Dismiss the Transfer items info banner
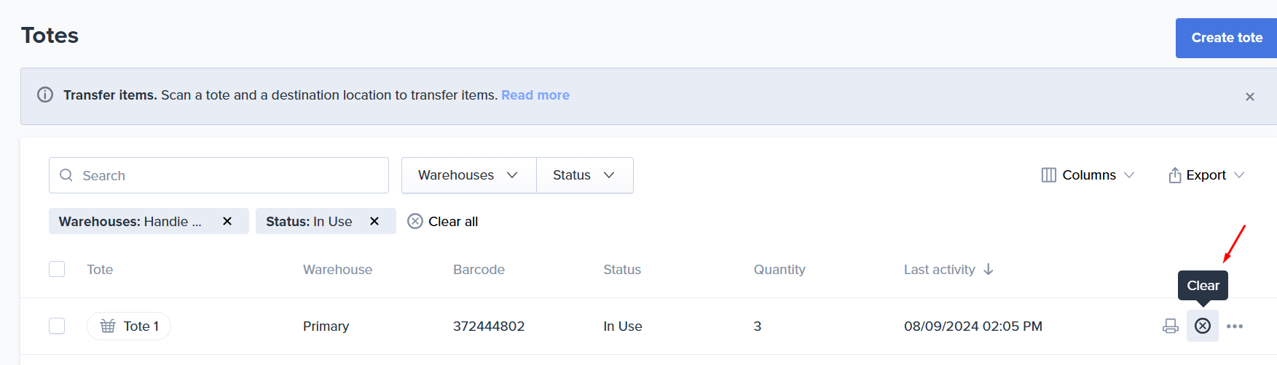This screenshot has height=365, width=1277. (1250, 97)
